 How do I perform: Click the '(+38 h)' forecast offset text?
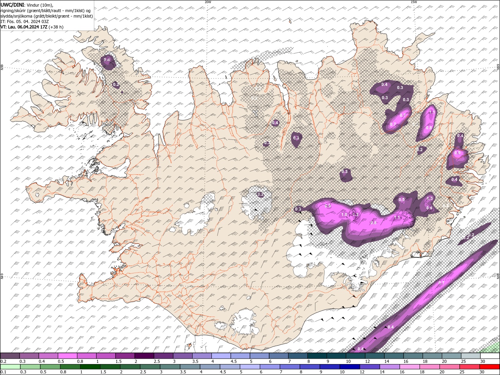[56, 27]
